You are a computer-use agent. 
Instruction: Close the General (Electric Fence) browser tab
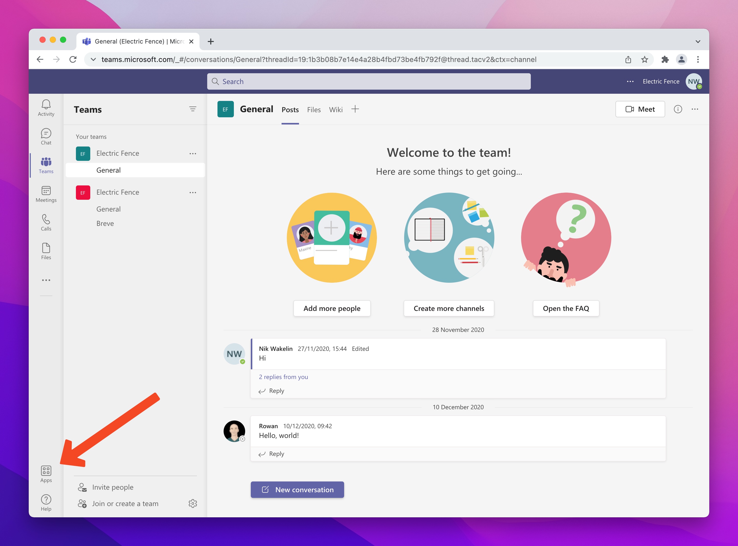pyautogui.click(x=191, y=41)
